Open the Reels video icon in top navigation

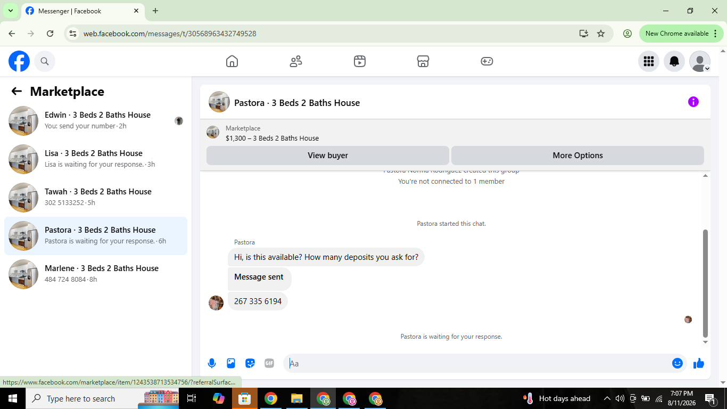pyautogui.click(x=360, y=61)
